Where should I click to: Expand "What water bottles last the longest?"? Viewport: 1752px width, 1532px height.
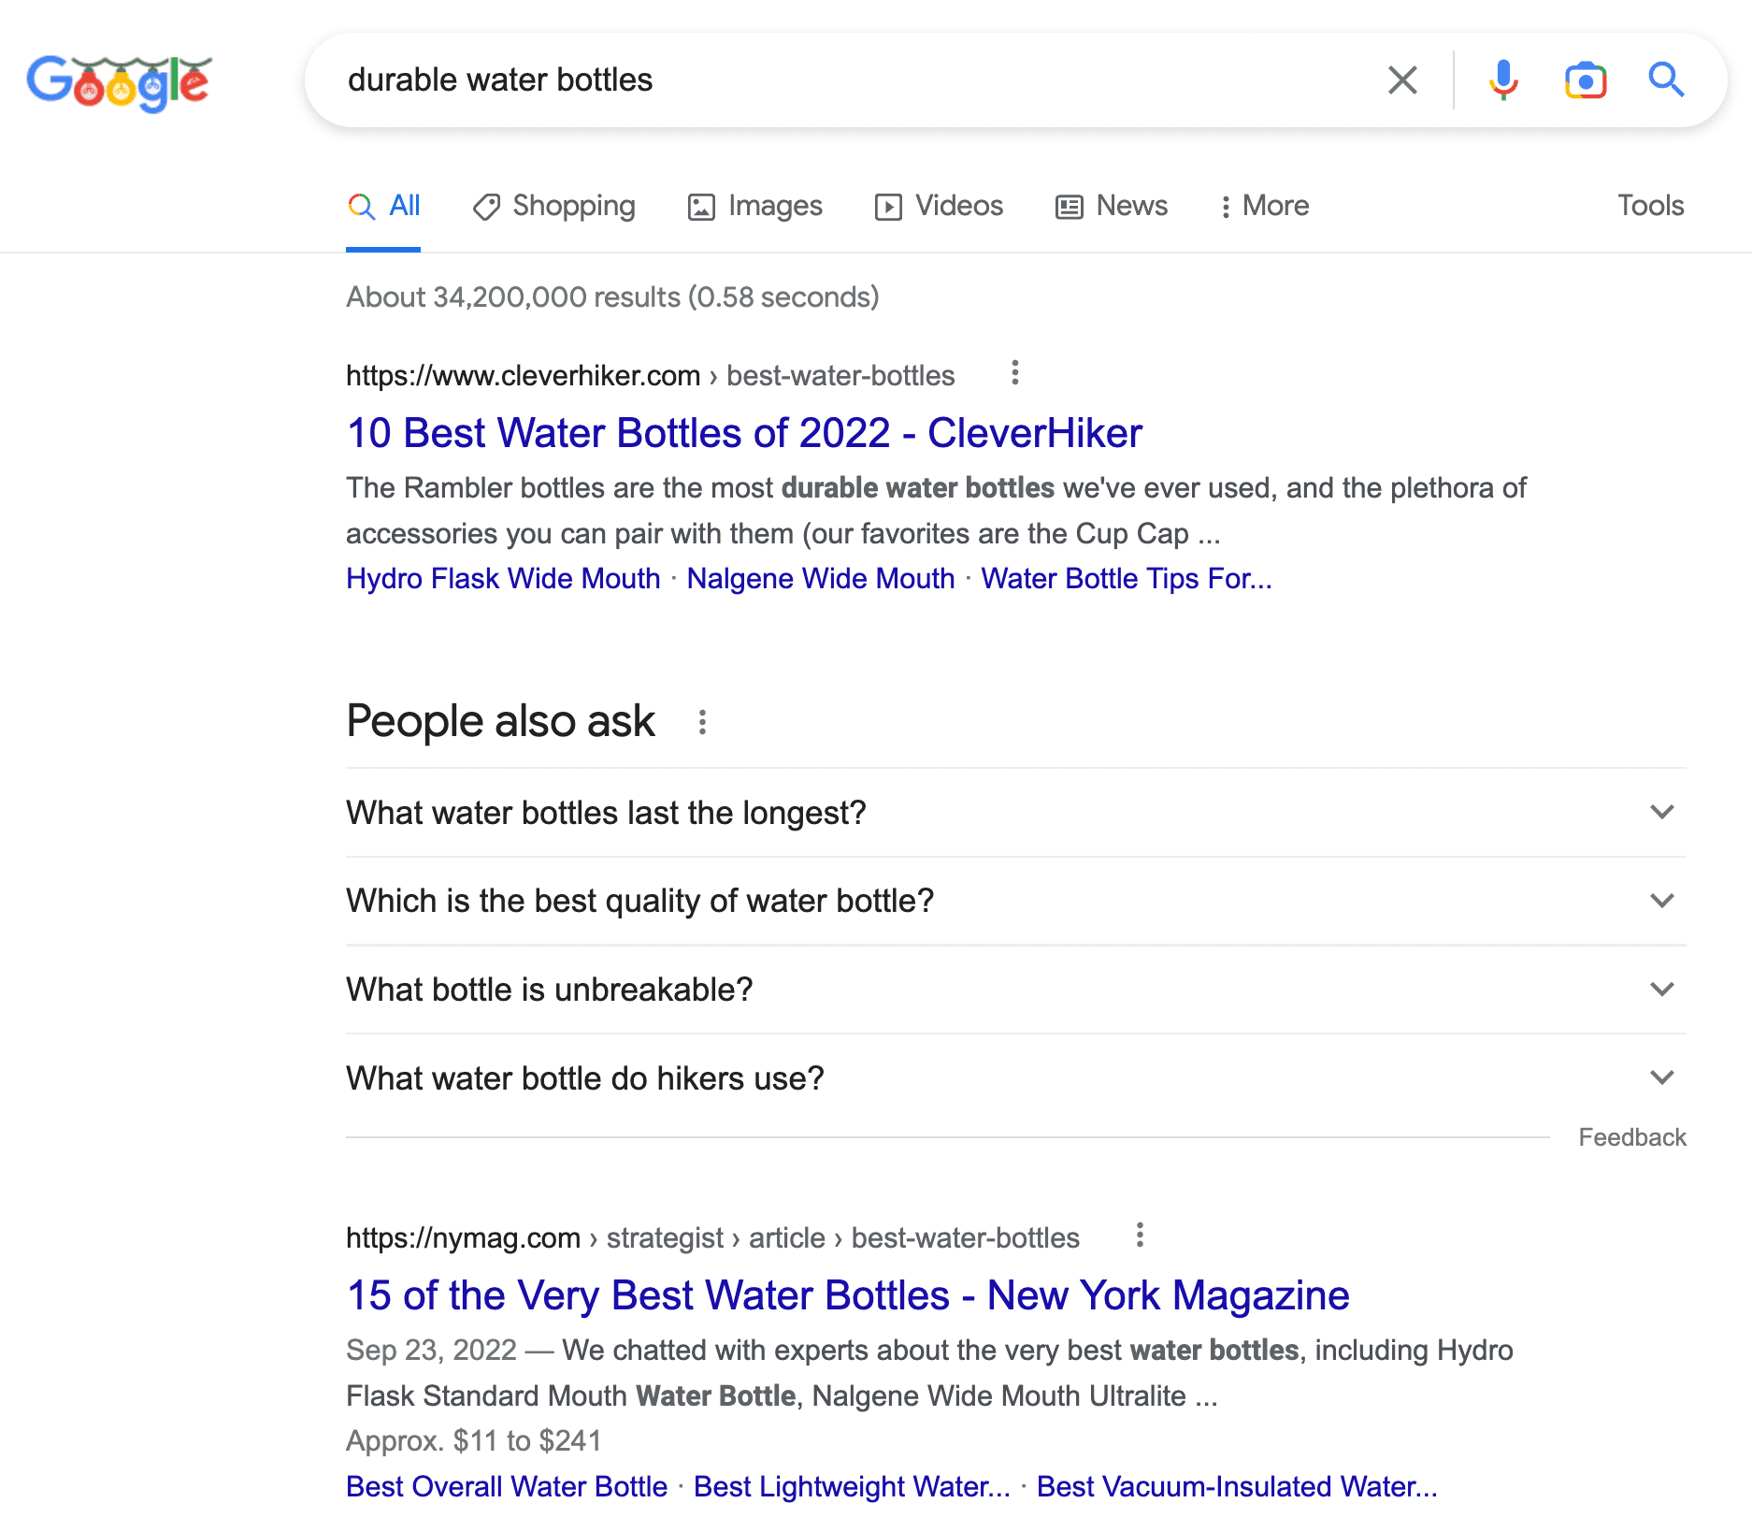1015,813
